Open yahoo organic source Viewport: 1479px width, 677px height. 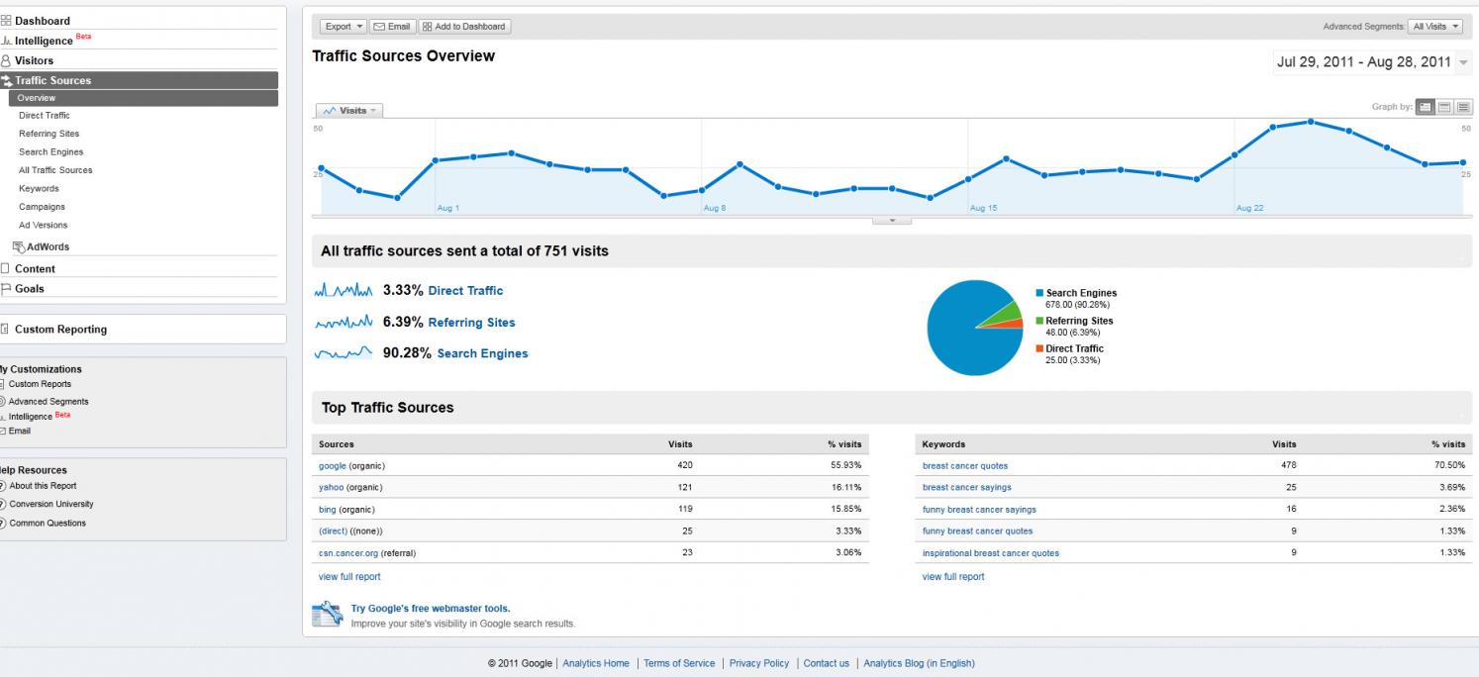[x=332, y=488]
